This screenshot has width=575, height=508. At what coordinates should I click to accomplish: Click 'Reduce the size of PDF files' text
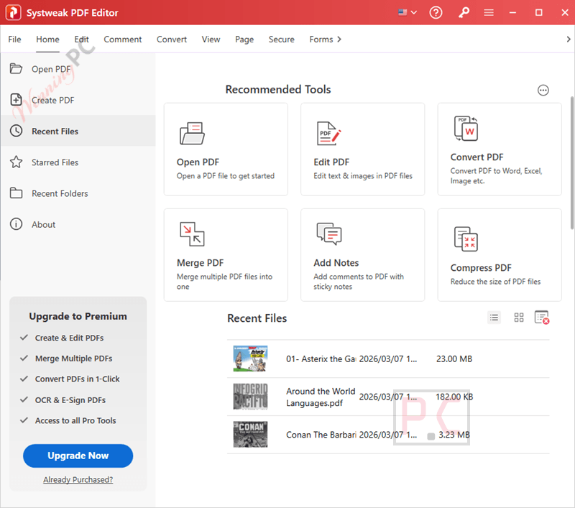tap(495, 282)
